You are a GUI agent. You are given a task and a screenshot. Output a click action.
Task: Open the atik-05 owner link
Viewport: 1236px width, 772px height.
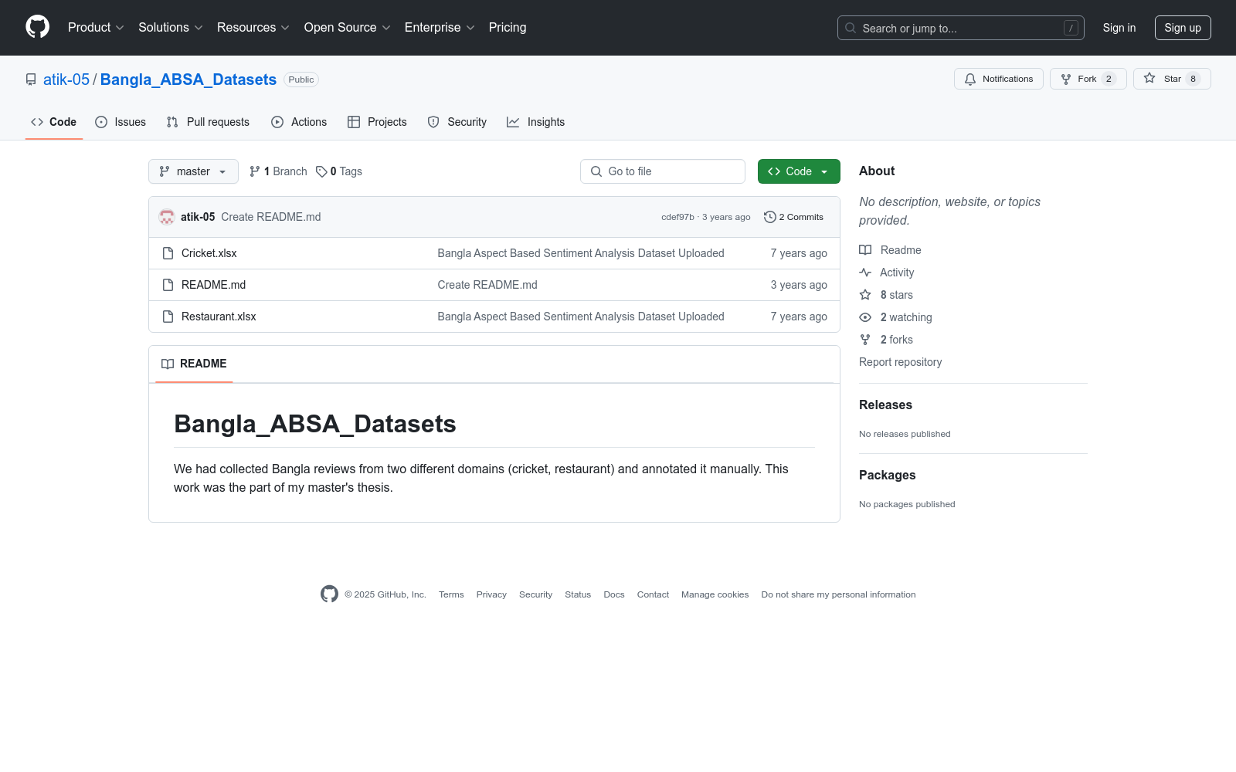click(66, 80)
